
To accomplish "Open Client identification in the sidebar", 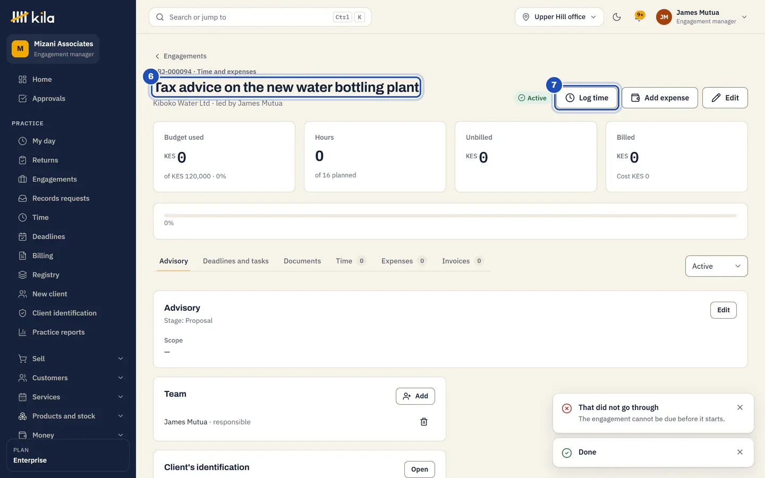I will click(68, 313).
